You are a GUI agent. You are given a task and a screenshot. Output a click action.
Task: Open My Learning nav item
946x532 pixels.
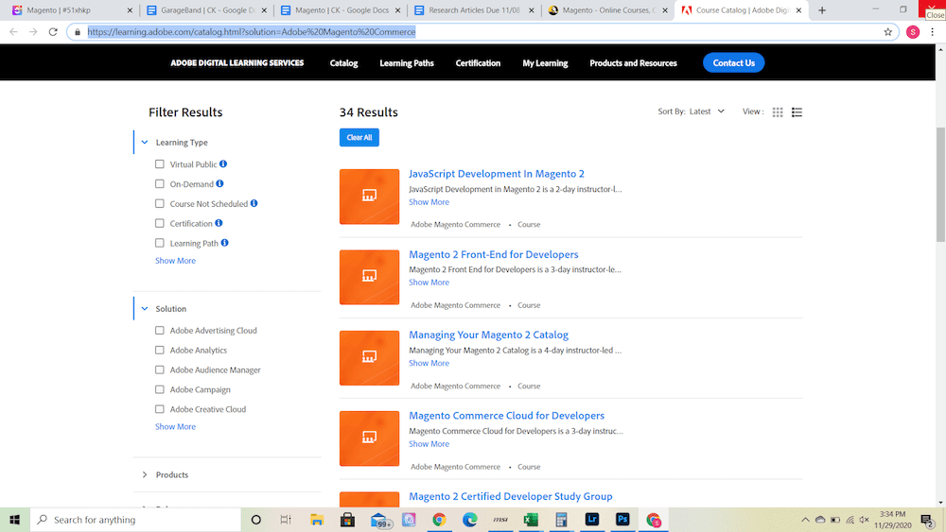coord(546,62)
